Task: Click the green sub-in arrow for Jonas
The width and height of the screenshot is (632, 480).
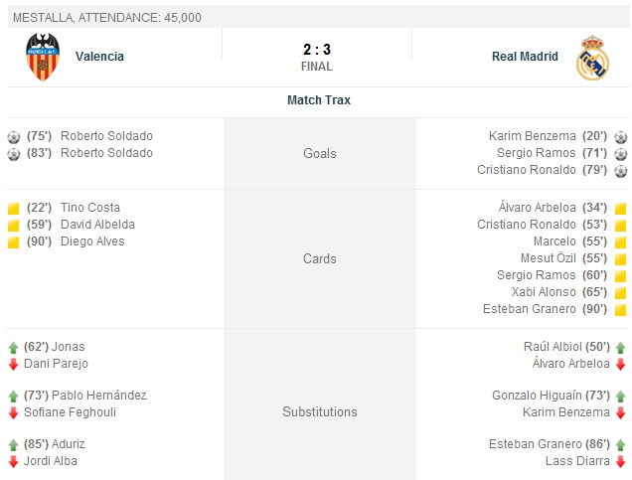Action: (x=13, y=348)
